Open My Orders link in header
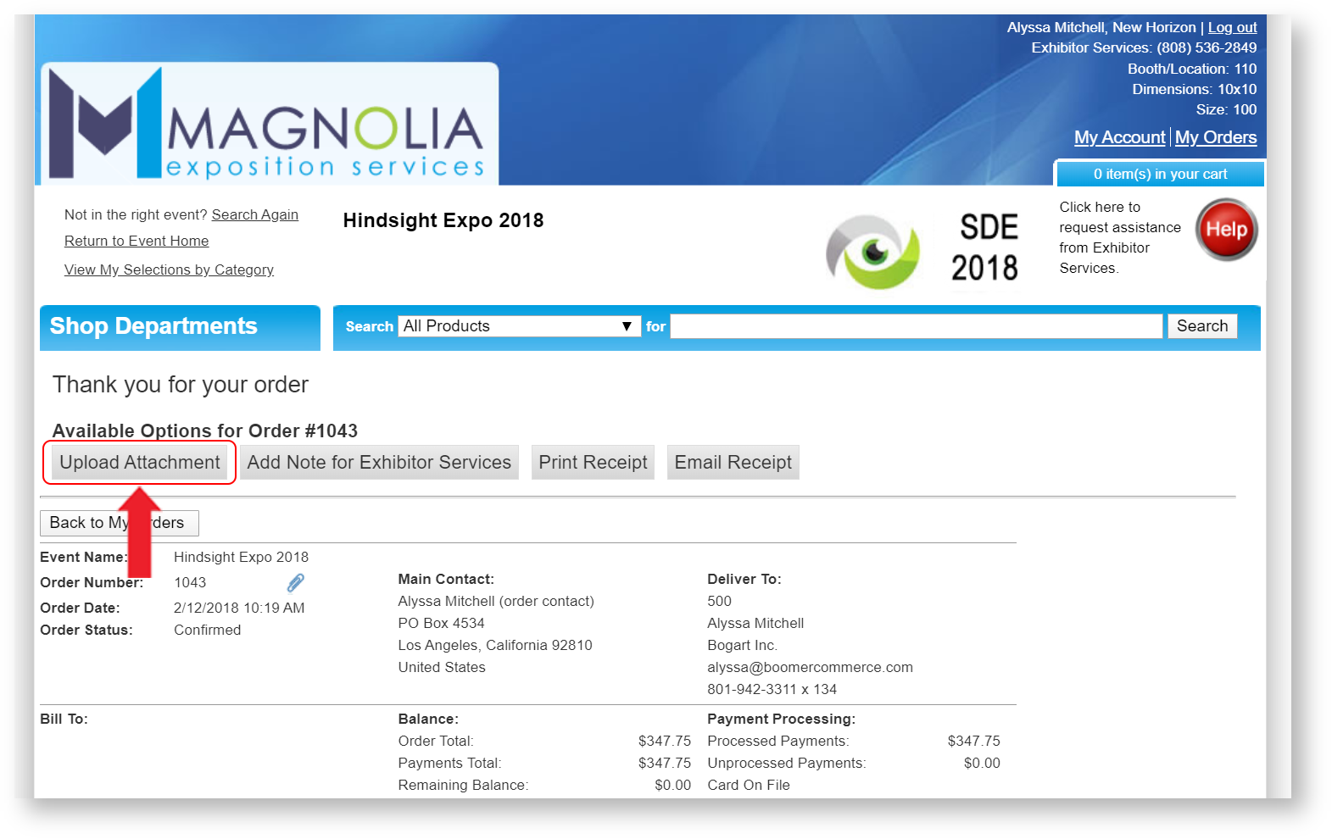Screen dimensions: 1332x839 coord(1215,137)
